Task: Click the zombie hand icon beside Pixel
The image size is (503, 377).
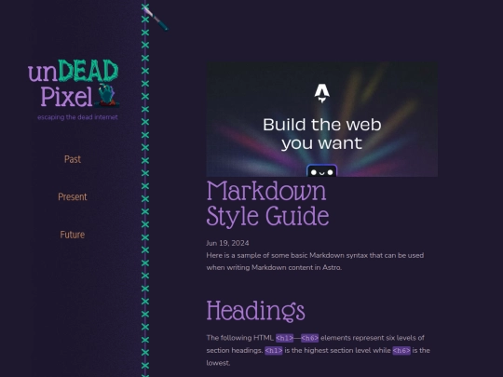Action: (107, 95)
